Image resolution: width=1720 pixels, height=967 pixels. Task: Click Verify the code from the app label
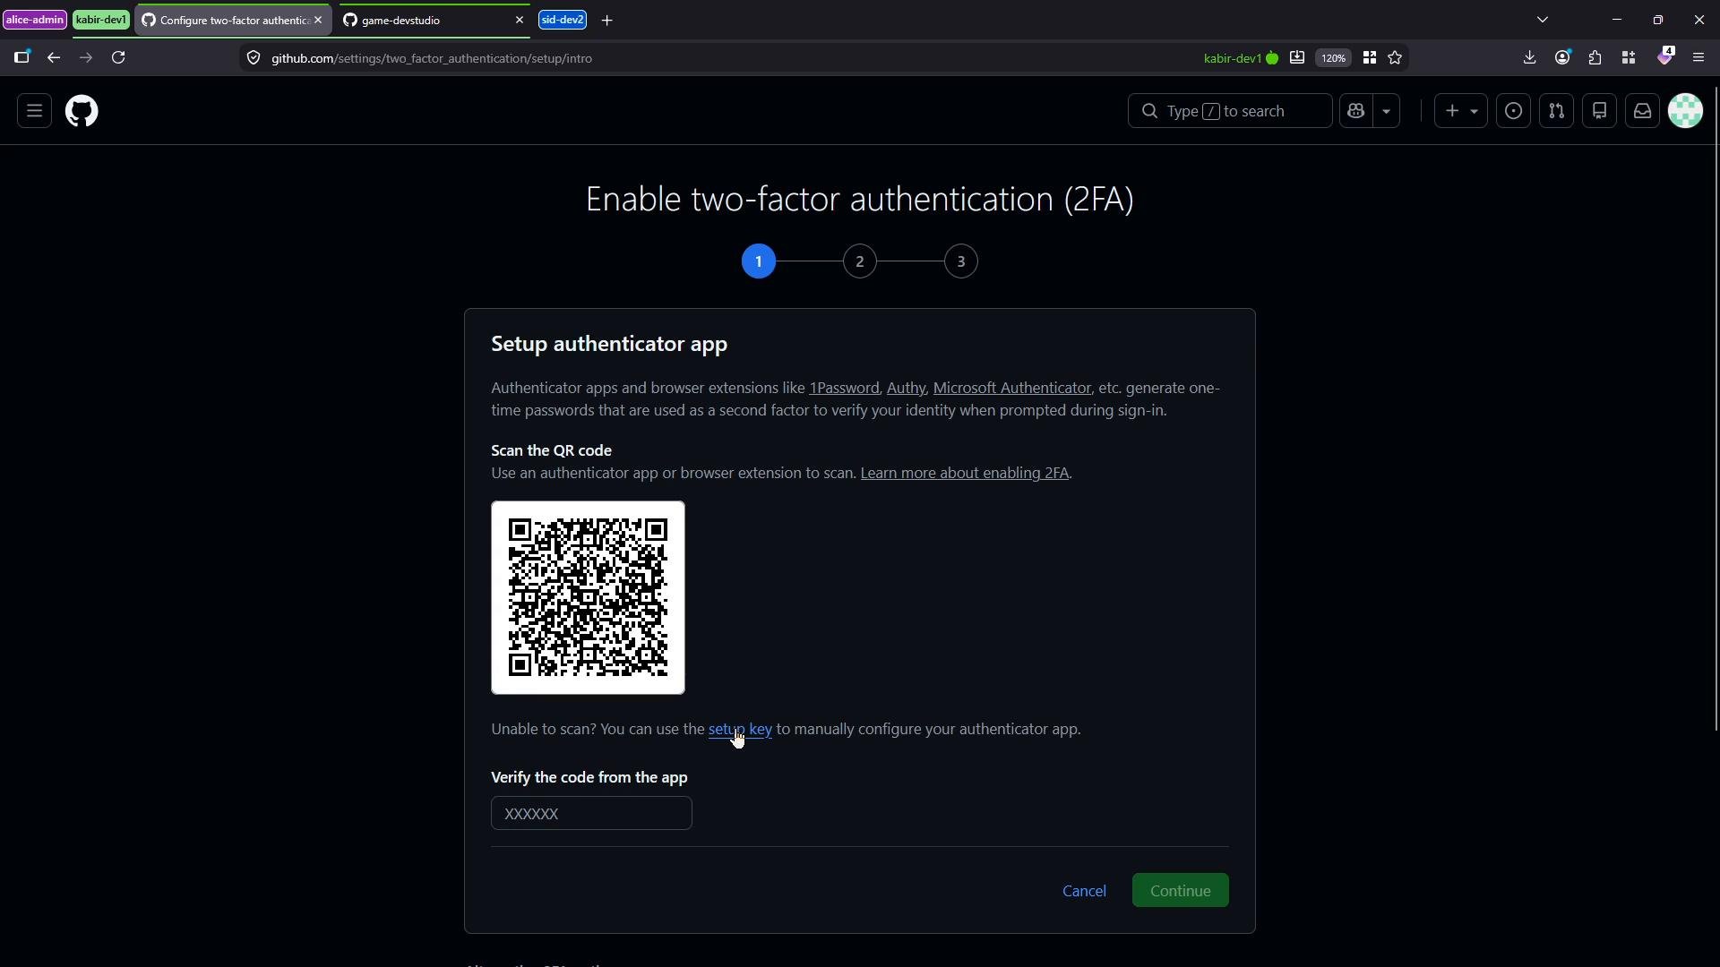coord(589,777)
